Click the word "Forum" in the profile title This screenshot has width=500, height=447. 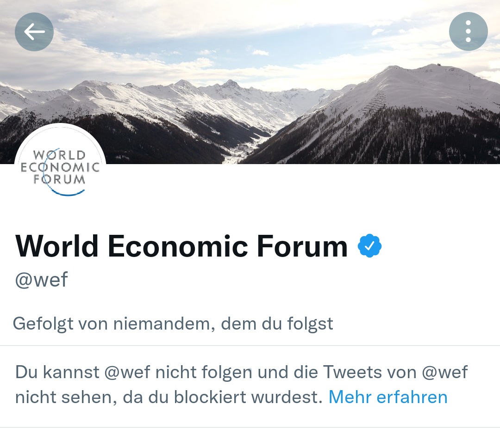pos(302,246)
